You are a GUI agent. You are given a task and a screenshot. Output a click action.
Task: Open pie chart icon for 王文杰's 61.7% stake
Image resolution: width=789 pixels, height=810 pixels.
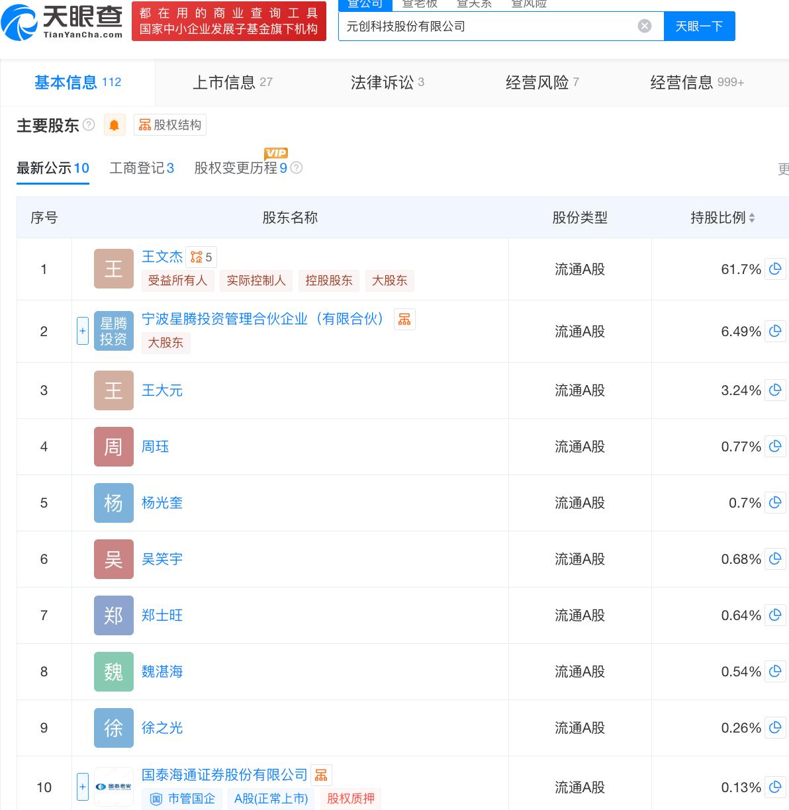pyautogui.click(x=775, y=269)
